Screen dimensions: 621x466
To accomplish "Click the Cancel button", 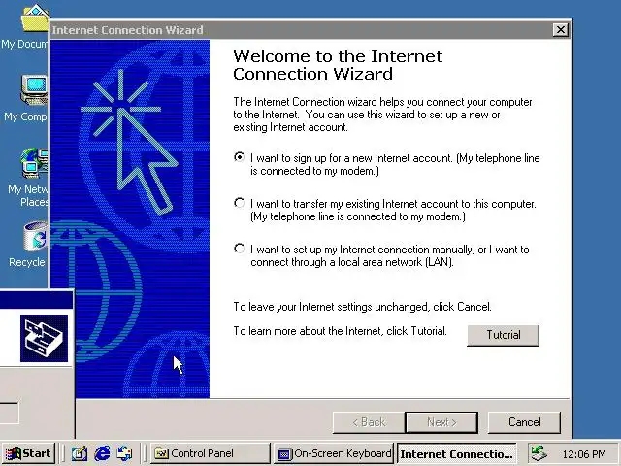I will click(x=524, y=422).
